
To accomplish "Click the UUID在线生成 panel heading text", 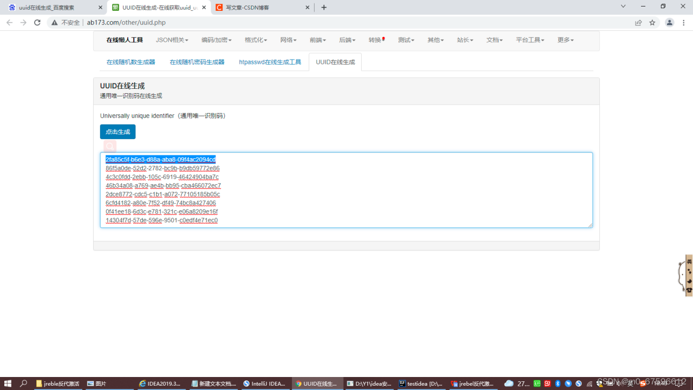I will [122, 86].
